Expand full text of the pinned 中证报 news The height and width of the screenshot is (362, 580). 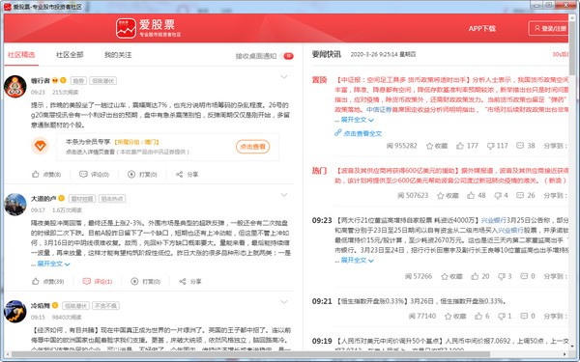point(357,120)
